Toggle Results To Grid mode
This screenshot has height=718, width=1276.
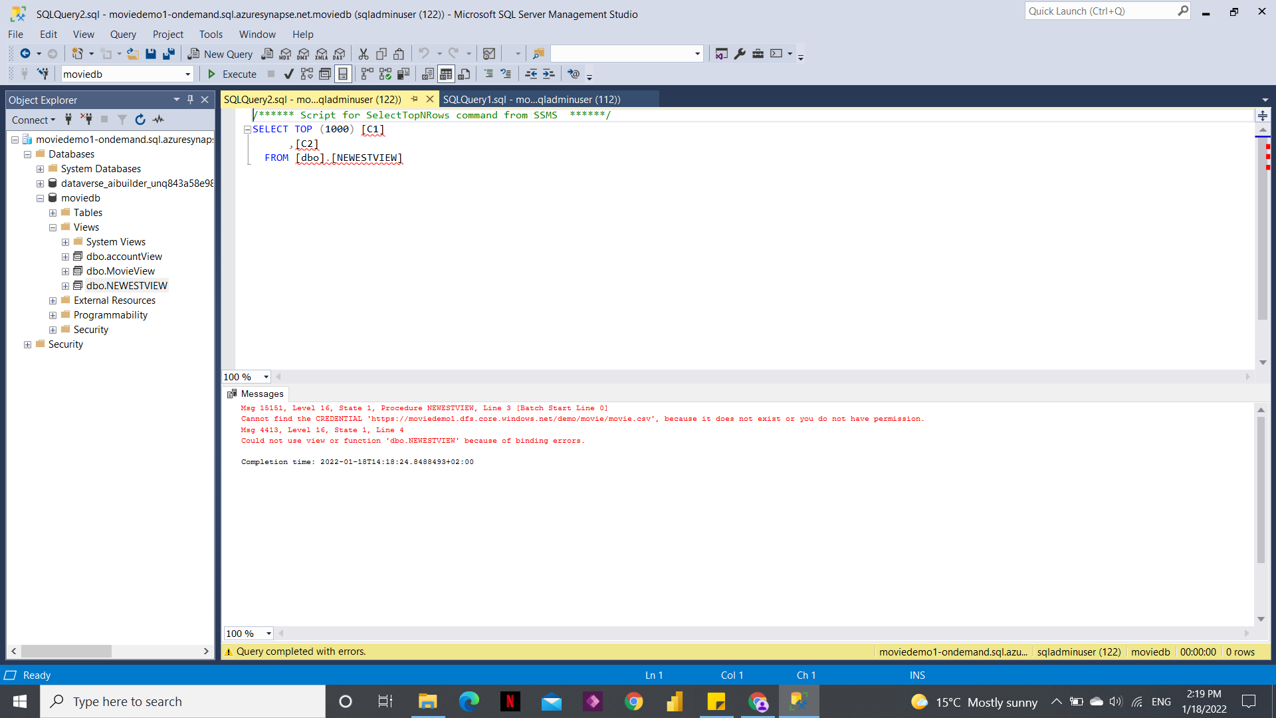tap(445, 74)
